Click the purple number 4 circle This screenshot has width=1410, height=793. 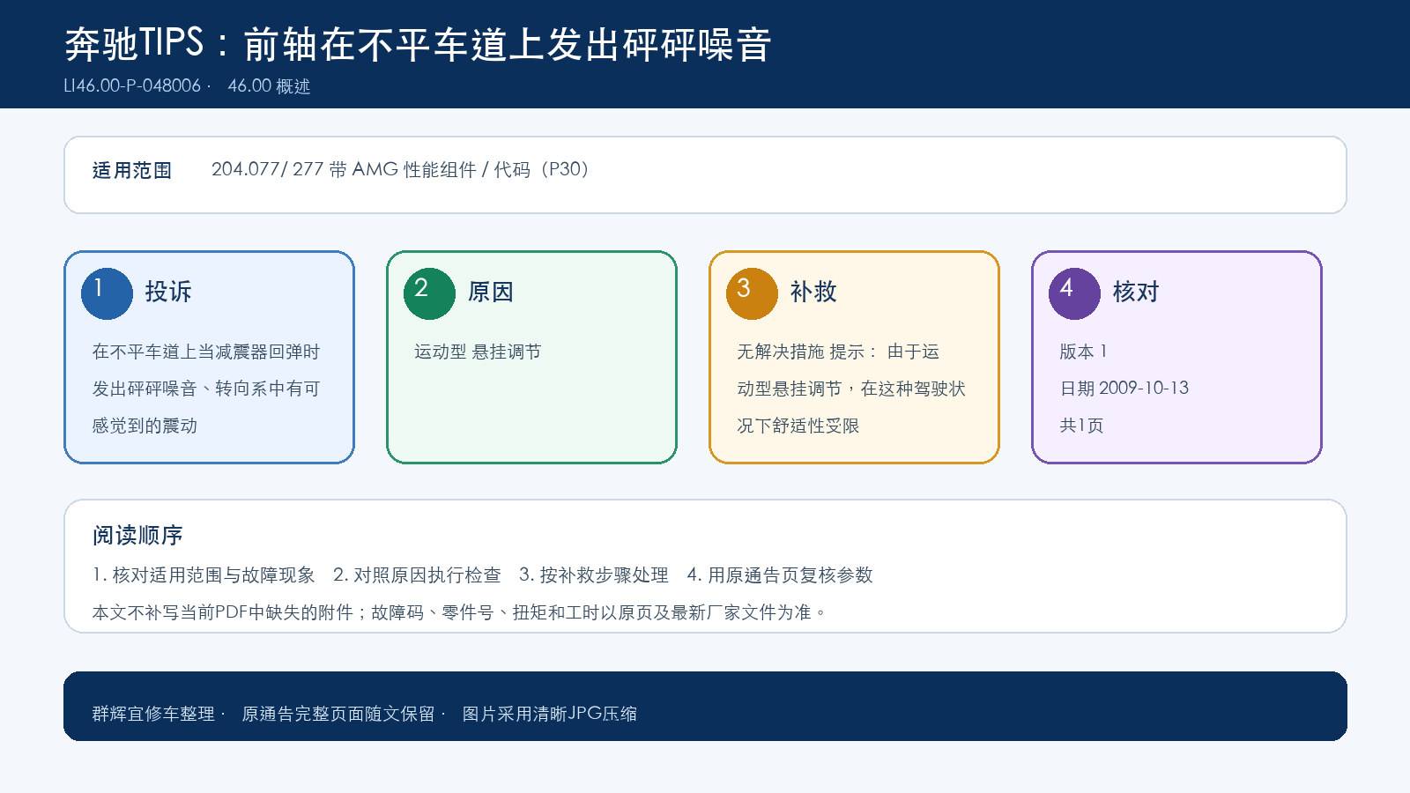(1074, 293)
